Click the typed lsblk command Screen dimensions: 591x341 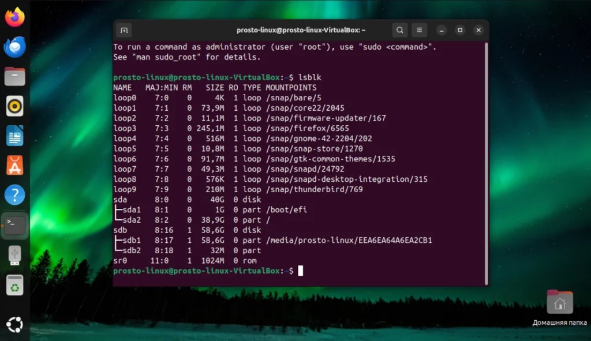tap(310, 77)
